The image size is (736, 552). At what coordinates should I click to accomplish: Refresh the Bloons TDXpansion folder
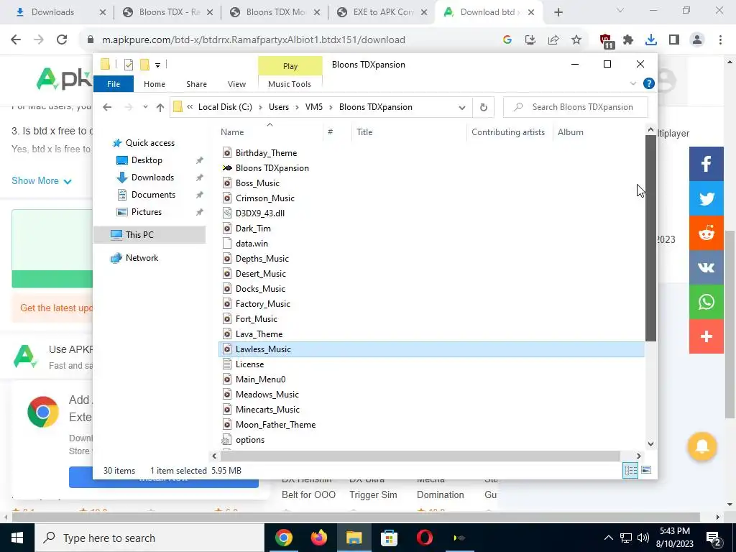pos(484,108)
